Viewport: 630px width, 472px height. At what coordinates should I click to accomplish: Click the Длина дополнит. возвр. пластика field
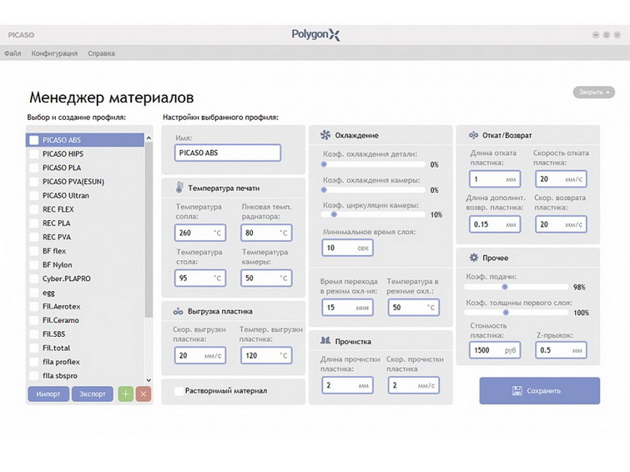click(x=495, y=224)
